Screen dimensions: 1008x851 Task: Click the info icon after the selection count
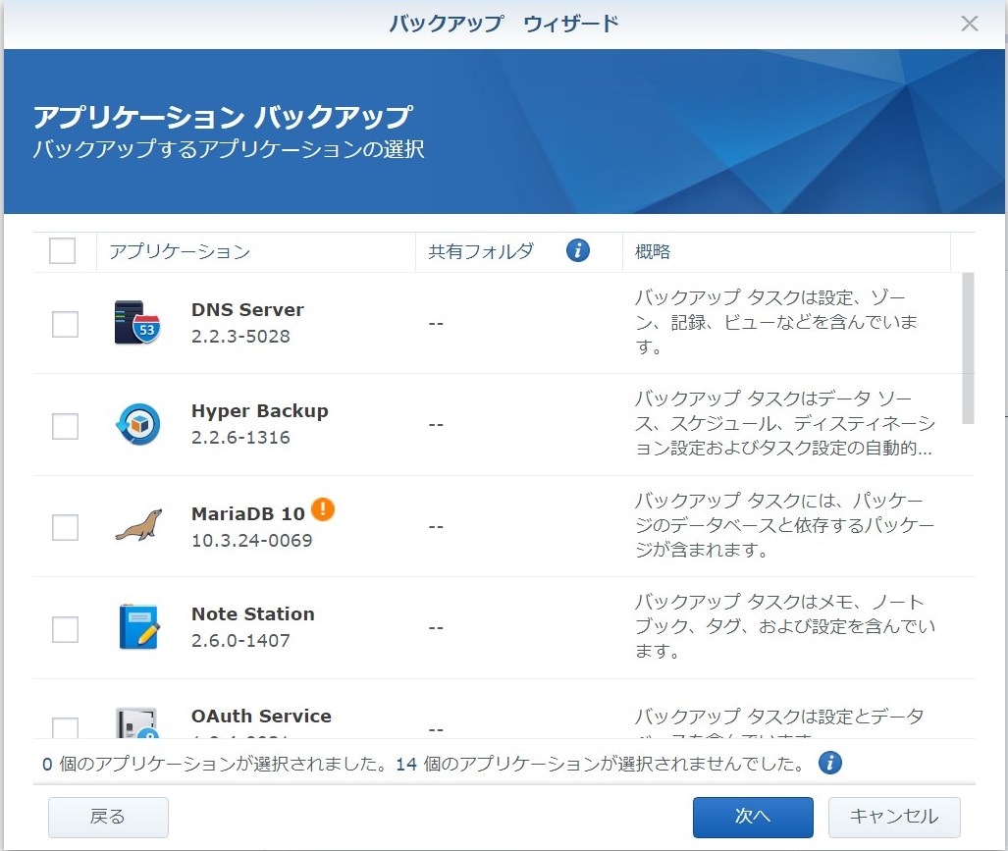(830, 763)
